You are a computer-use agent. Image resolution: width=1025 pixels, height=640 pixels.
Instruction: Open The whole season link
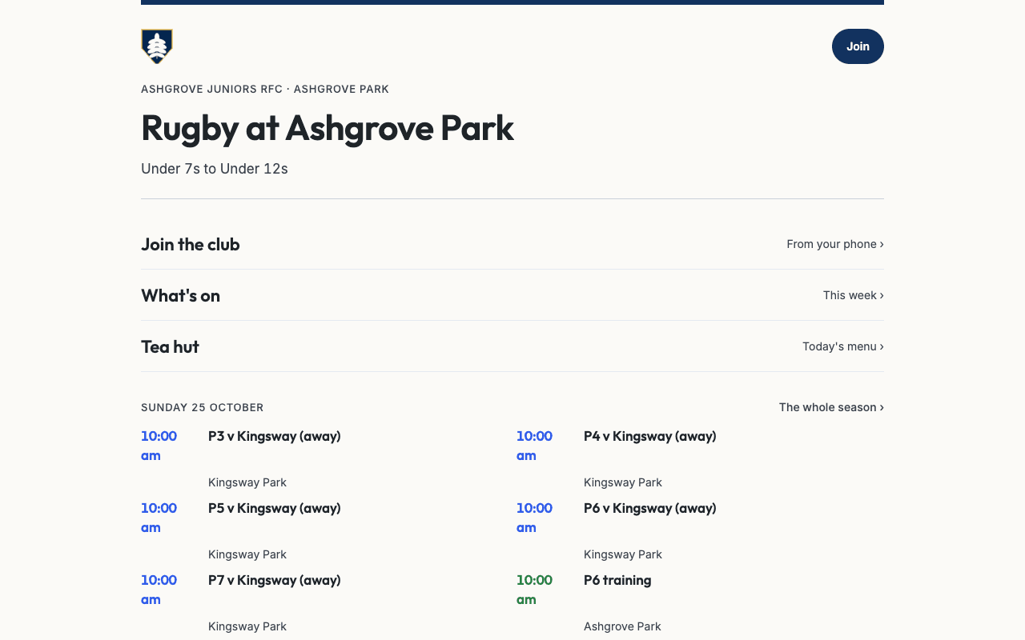coord(831,407)
